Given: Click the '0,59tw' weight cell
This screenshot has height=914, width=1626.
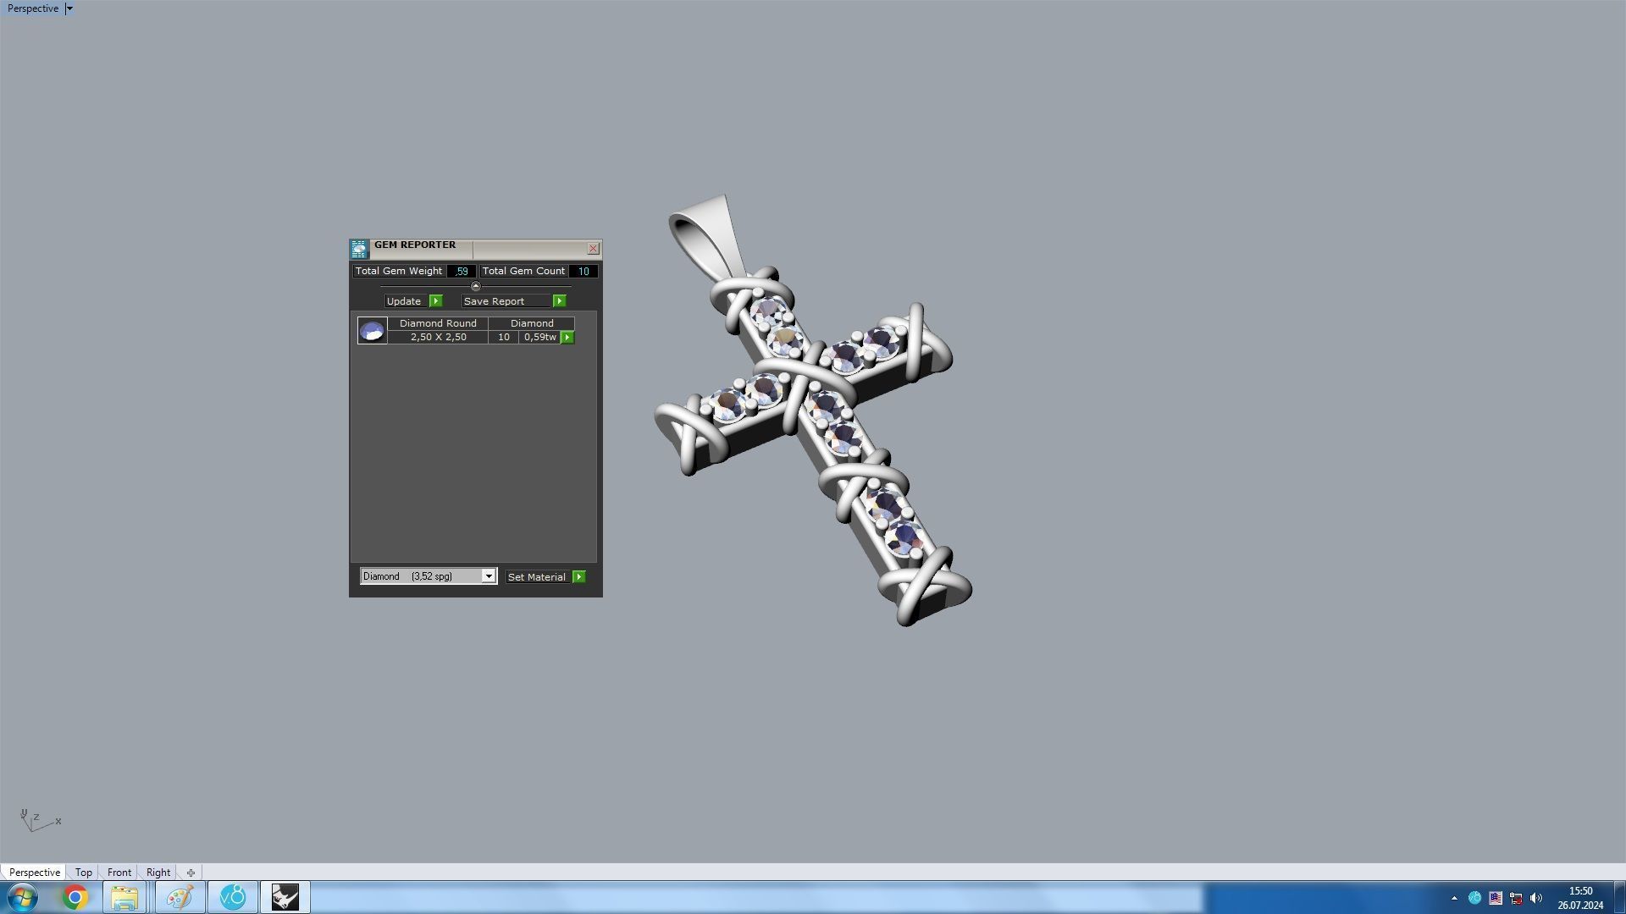Looking at the screenshot, I should (539, 337).
